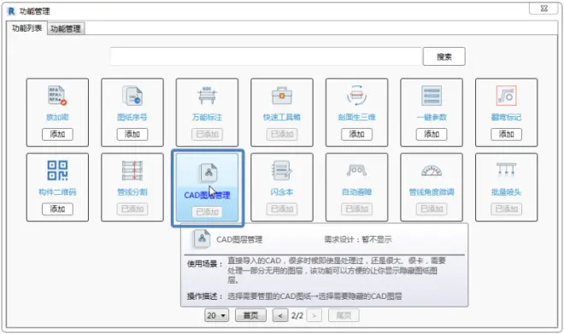Click the 批量喷头 sprinkler icon
Screen dimensions: 564x334
507,169
